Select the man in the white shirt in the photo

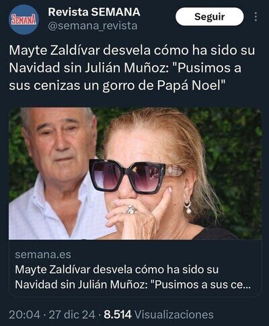[x=56, y=173]
